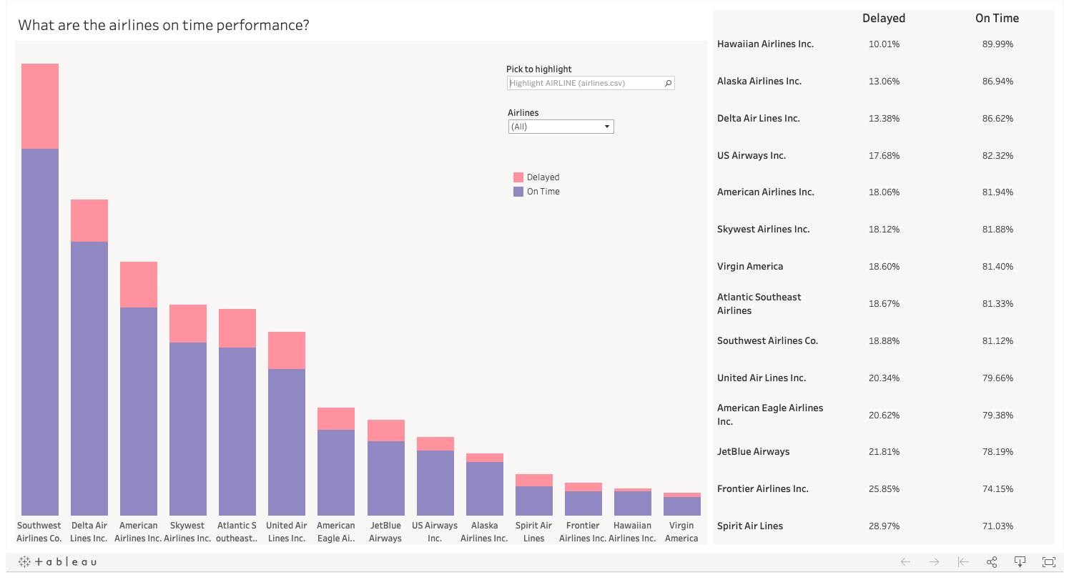Select Delta Air Lines Inc. table row label
Screen dimensions: 1069x580
pos(759,119)
